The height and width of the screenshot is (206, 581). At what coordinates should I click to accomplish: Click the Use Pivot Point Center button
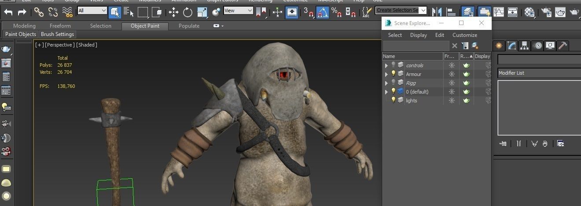262,12
